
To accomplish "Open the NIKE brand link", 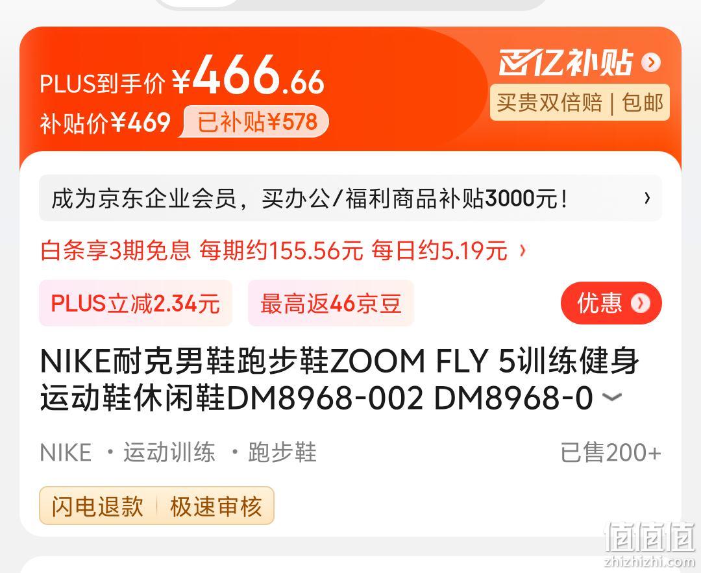I will (x=66, y=452).
